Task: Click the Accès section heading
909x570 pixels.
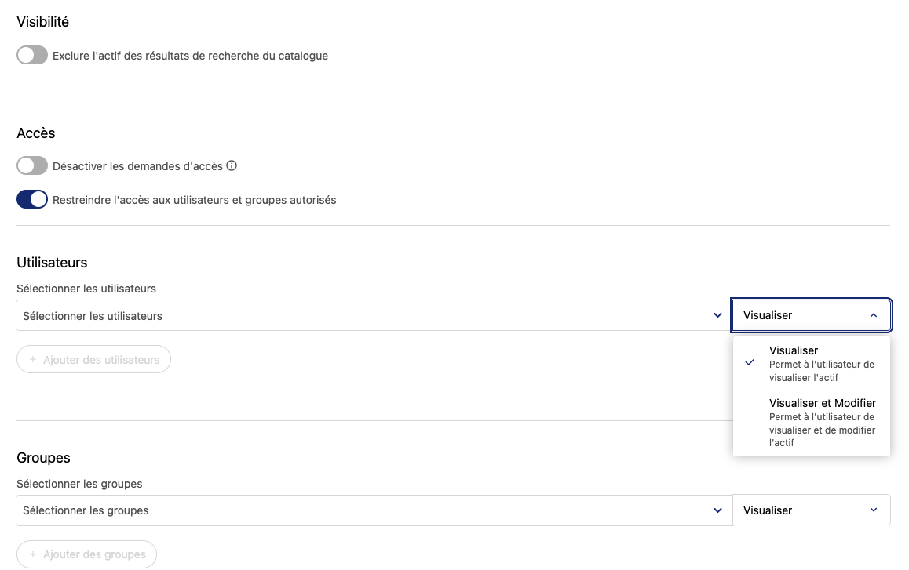Action: (x=36, y=133)
